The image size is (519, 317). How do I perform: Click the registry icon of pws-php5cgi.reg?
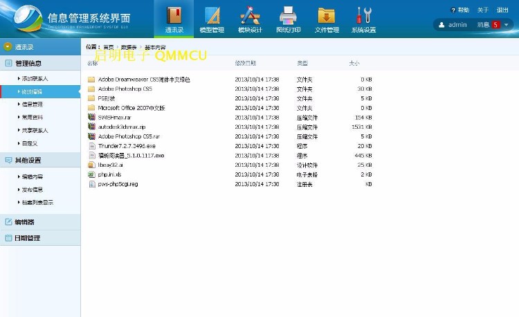click(91, 184)
